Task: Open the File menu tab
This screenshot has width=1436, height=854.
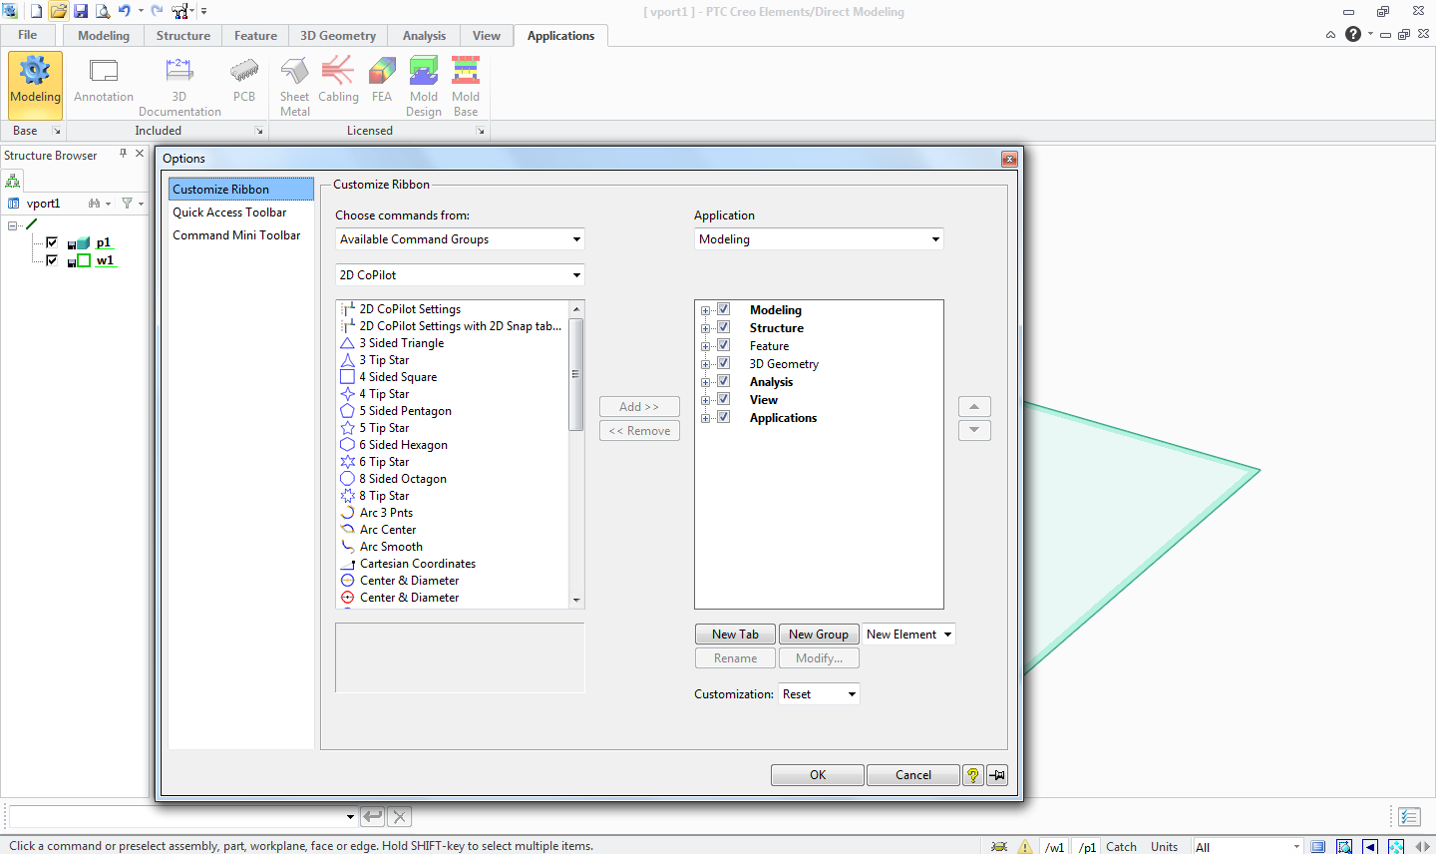Action: coord(28,35)
